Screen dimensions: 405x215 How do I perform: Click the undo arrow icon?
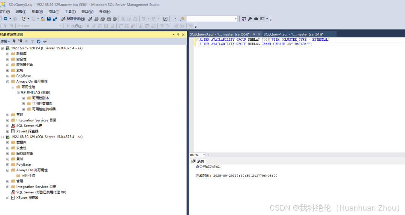point(144,19)
